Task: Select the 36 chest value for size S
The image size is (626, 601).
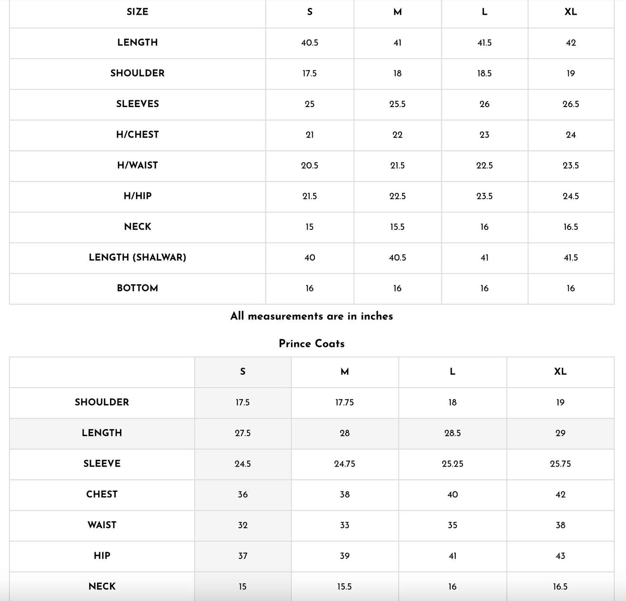Action: (x=243, y=495)
